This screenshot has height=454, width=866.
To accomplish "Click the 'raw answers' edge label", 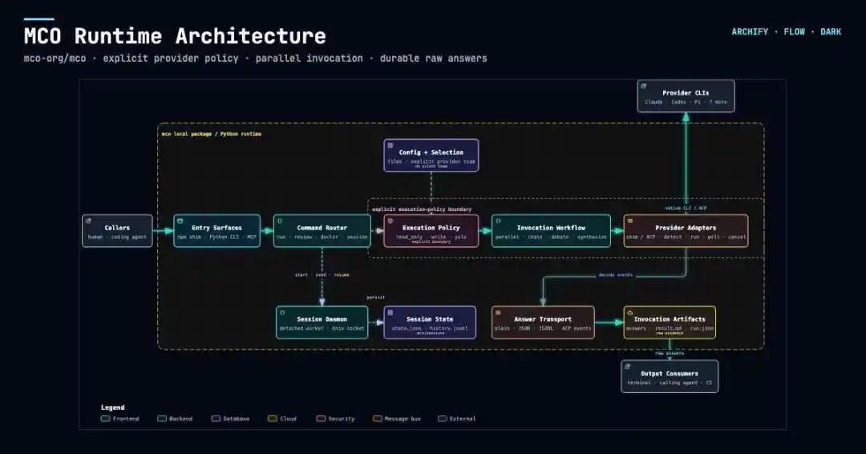I will point(670,354).
